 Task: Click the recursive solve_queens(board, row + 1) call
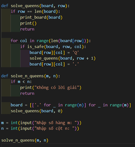[62, 58]
